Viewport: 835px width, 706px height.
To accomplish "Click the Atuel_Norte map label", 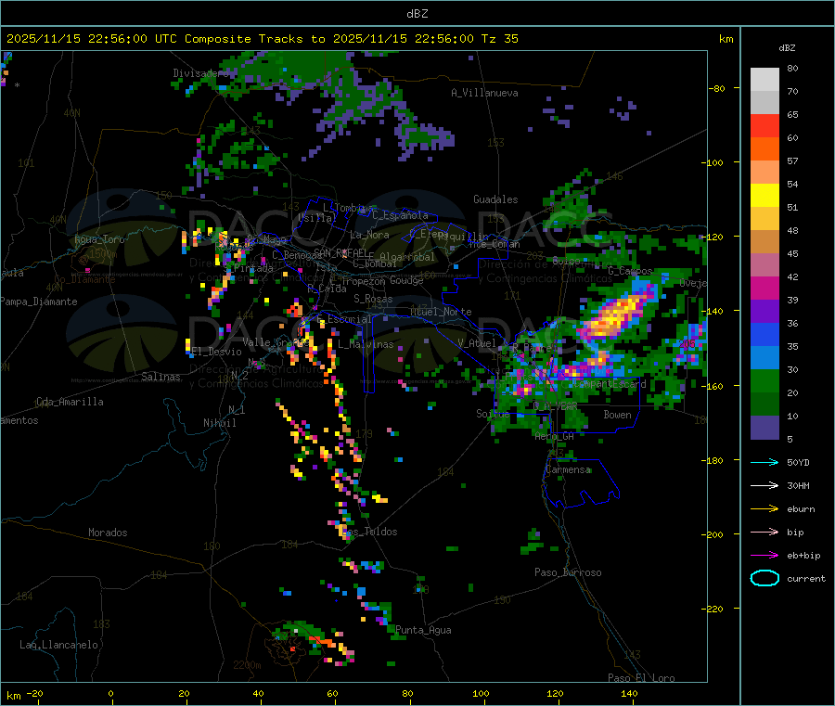I will [441, 312].
